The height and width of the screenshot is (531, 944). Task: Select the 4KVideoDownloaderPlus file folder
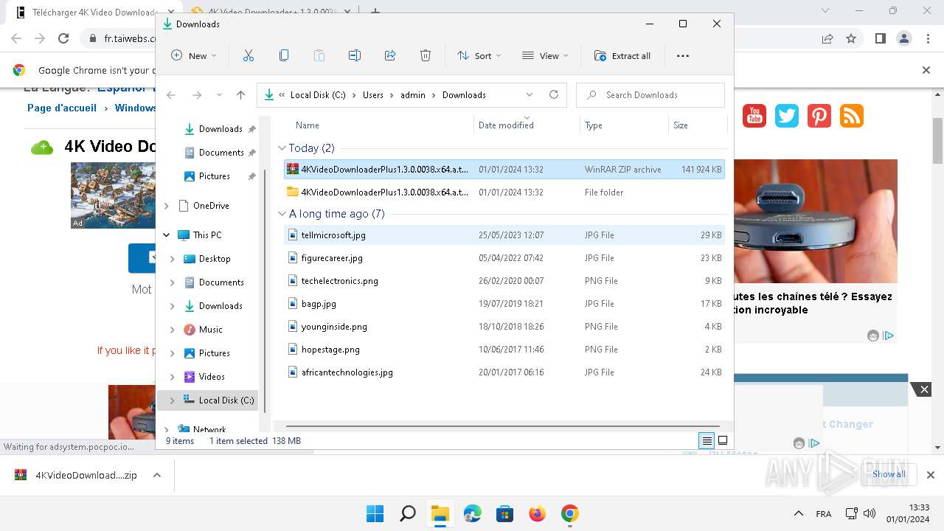504,192
